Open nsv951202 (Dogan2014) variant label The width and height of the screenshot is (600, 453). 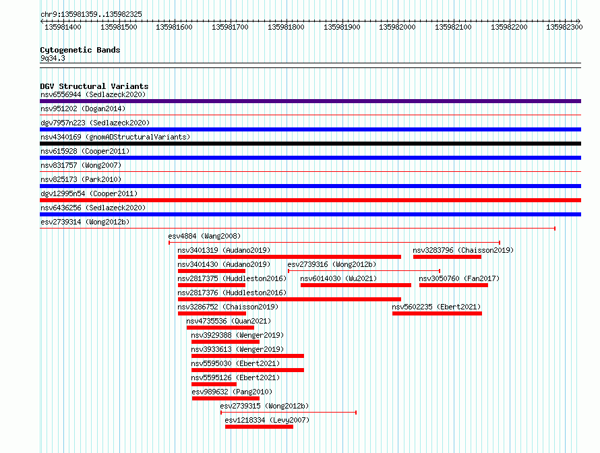(83, 109)
